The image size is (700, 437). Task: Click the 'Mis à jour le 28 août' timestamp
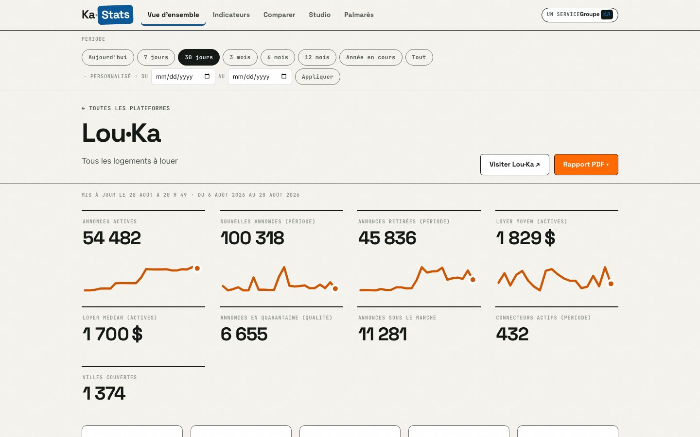(191, 195)
